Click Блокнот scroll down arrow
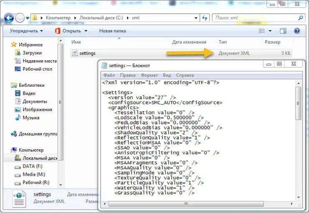The height and width of the screenshot is (213, 309). (x=299, y=197)
